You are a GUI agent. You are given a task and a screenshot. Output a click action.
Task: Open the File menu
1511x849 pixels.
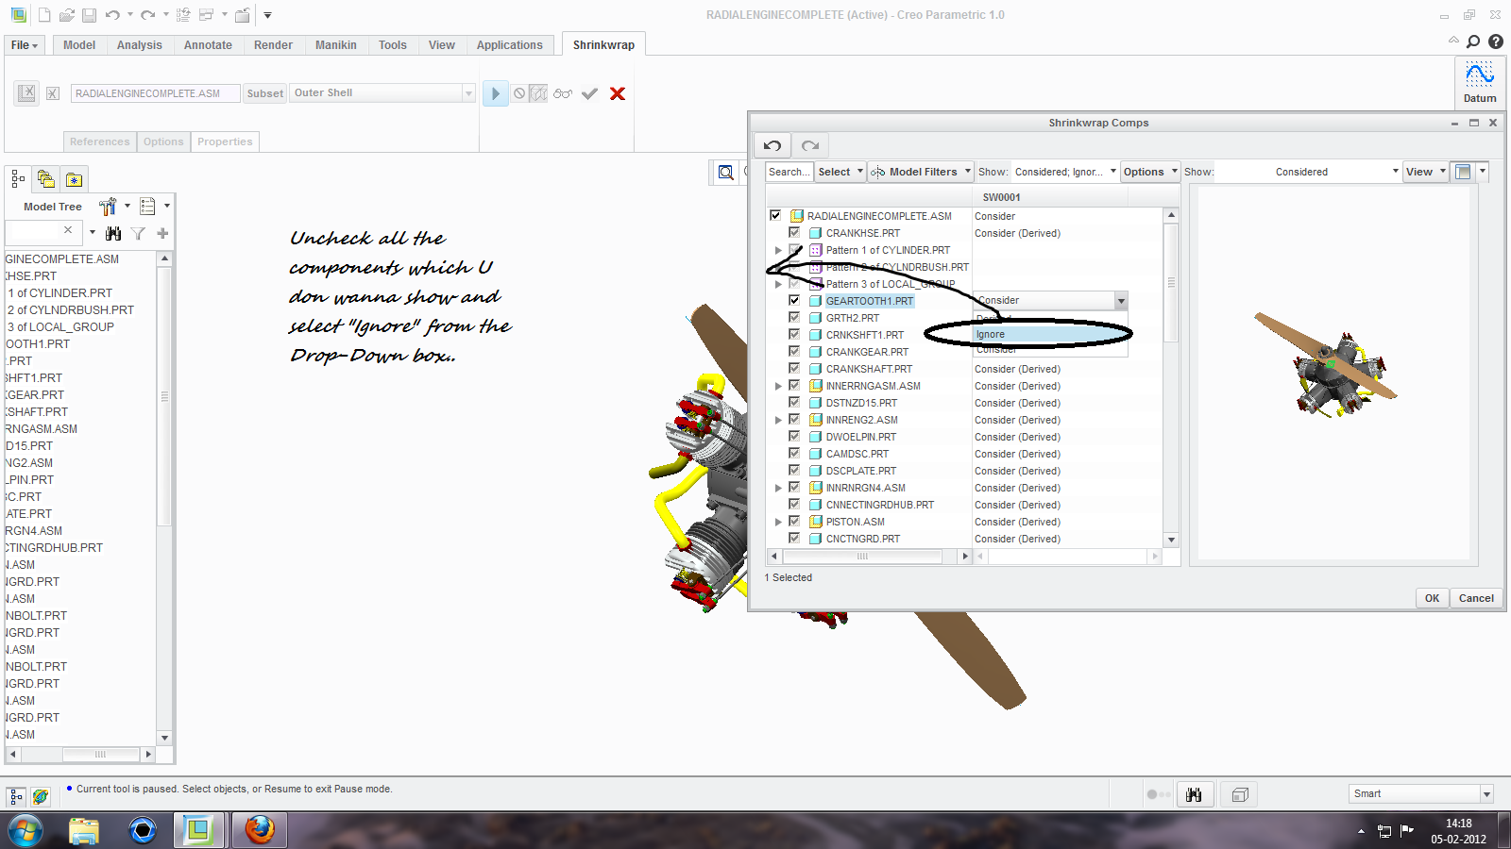(x=25, y=45)
